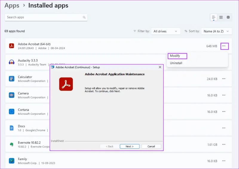The height and width of the screenshot is (169, 239).
Task: Click the Evernote elephant icon
Action: coord(12,144)
